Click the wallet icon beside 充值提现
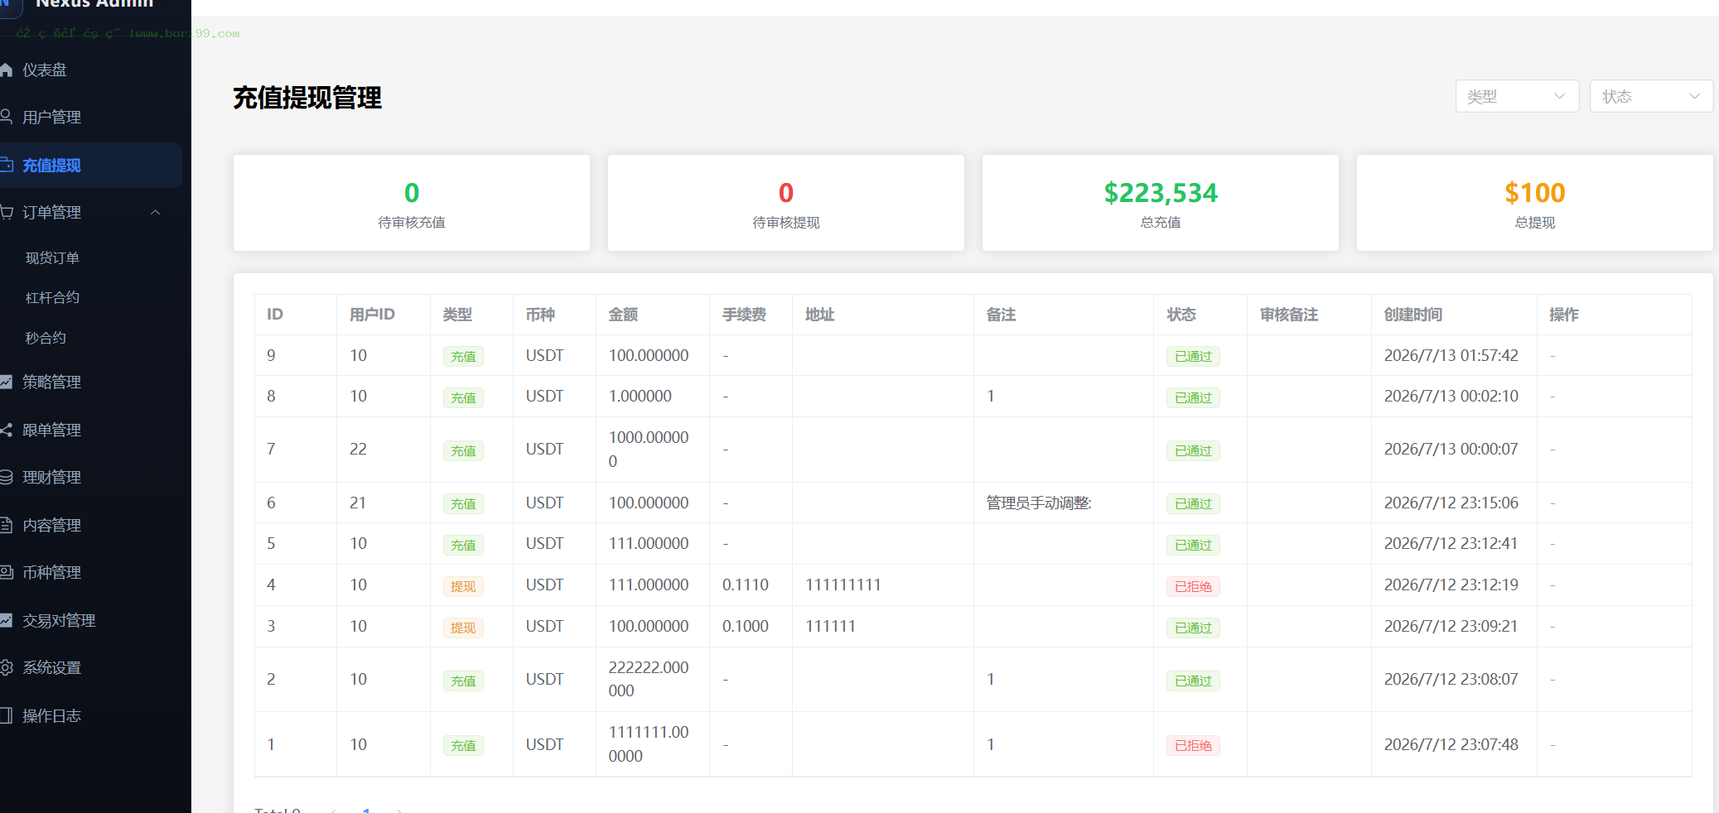The width and height of the screenshot is (1719, 813). (x=6, y=165)
